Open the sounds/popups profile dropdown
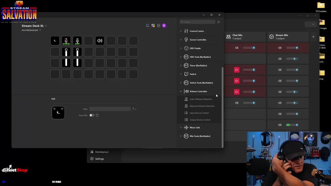 (31, 30)
